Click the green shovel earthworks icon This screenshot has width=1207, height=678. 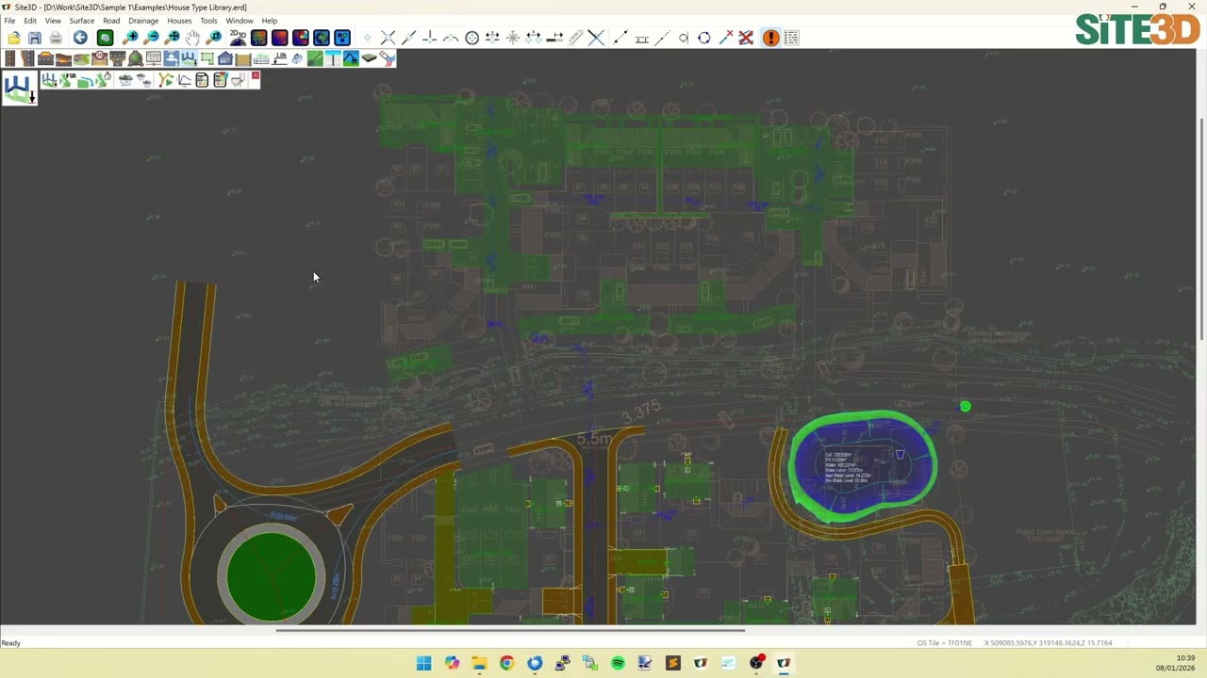[315, 58]
